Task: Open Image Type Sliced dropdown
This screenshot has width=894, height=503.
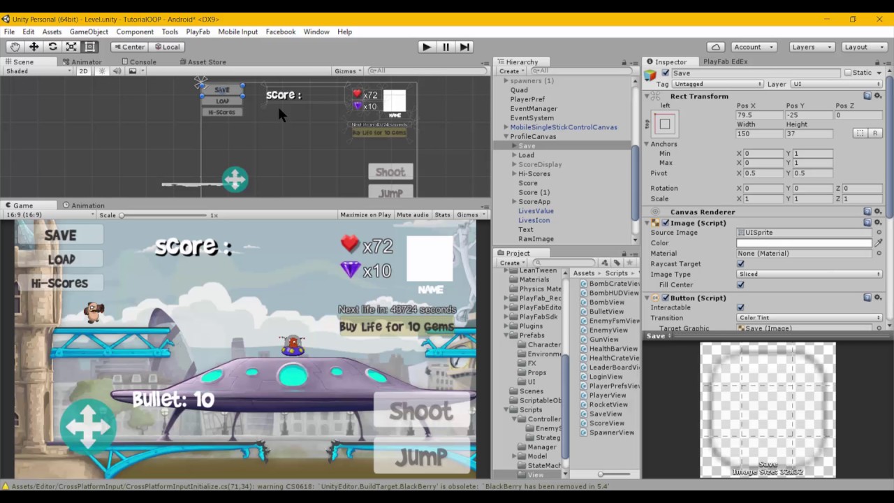Action: (809, 275)
